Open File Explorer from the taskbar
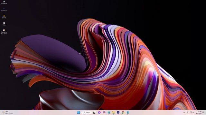206x115 pixels. [113, 112]
